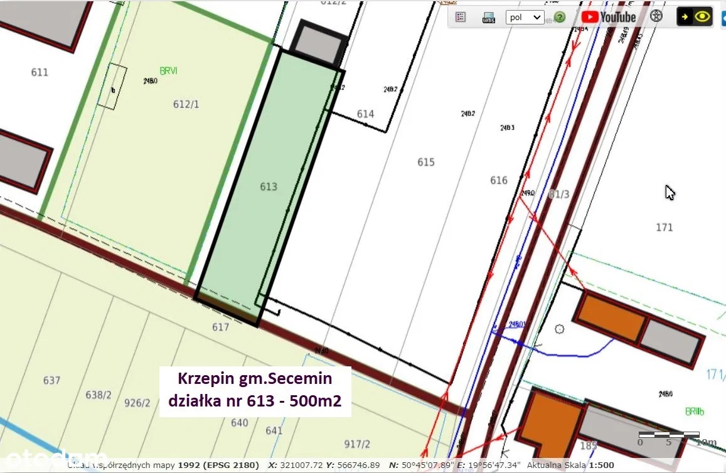Click the EPSG 2180 coordinate system text

coord(218,465)
